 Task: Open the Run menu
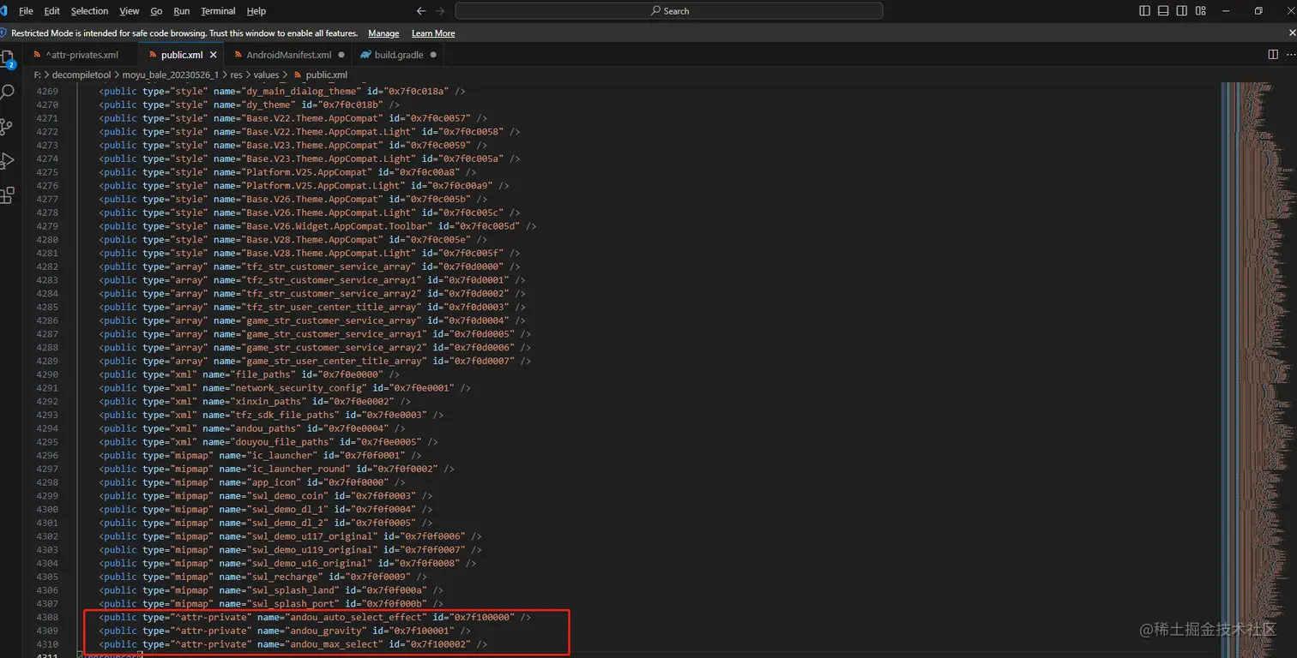(x=181, y=11)
